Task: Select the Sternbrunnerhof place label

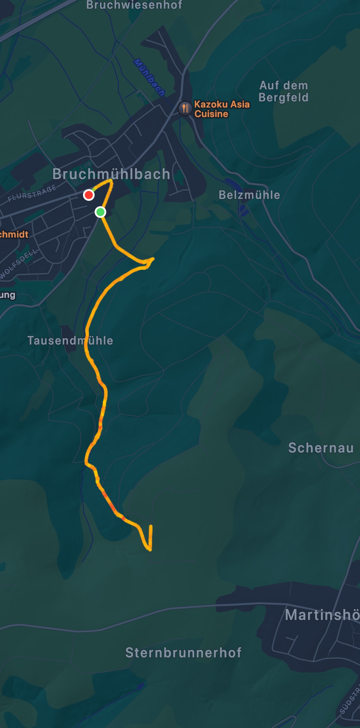Action: click(183, 653)
